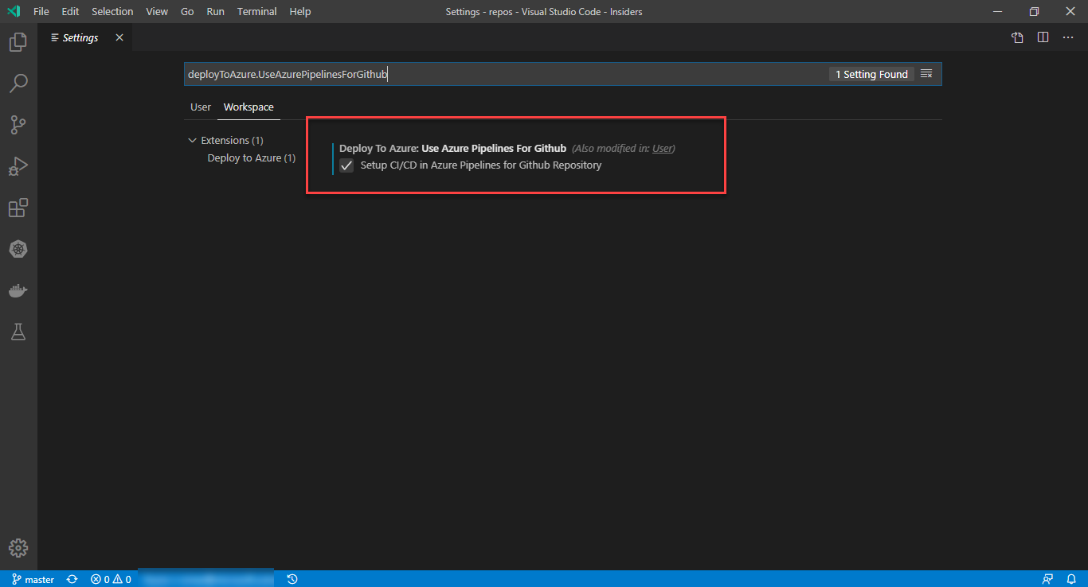Open Settings JSON via the top-right icon
The width and height of the screenshot is (1088, 587).
(1017, 37)
